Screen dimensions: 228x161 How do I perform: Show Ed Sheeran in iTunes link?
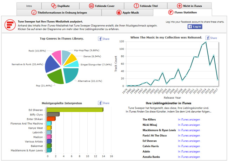point(189,141)
